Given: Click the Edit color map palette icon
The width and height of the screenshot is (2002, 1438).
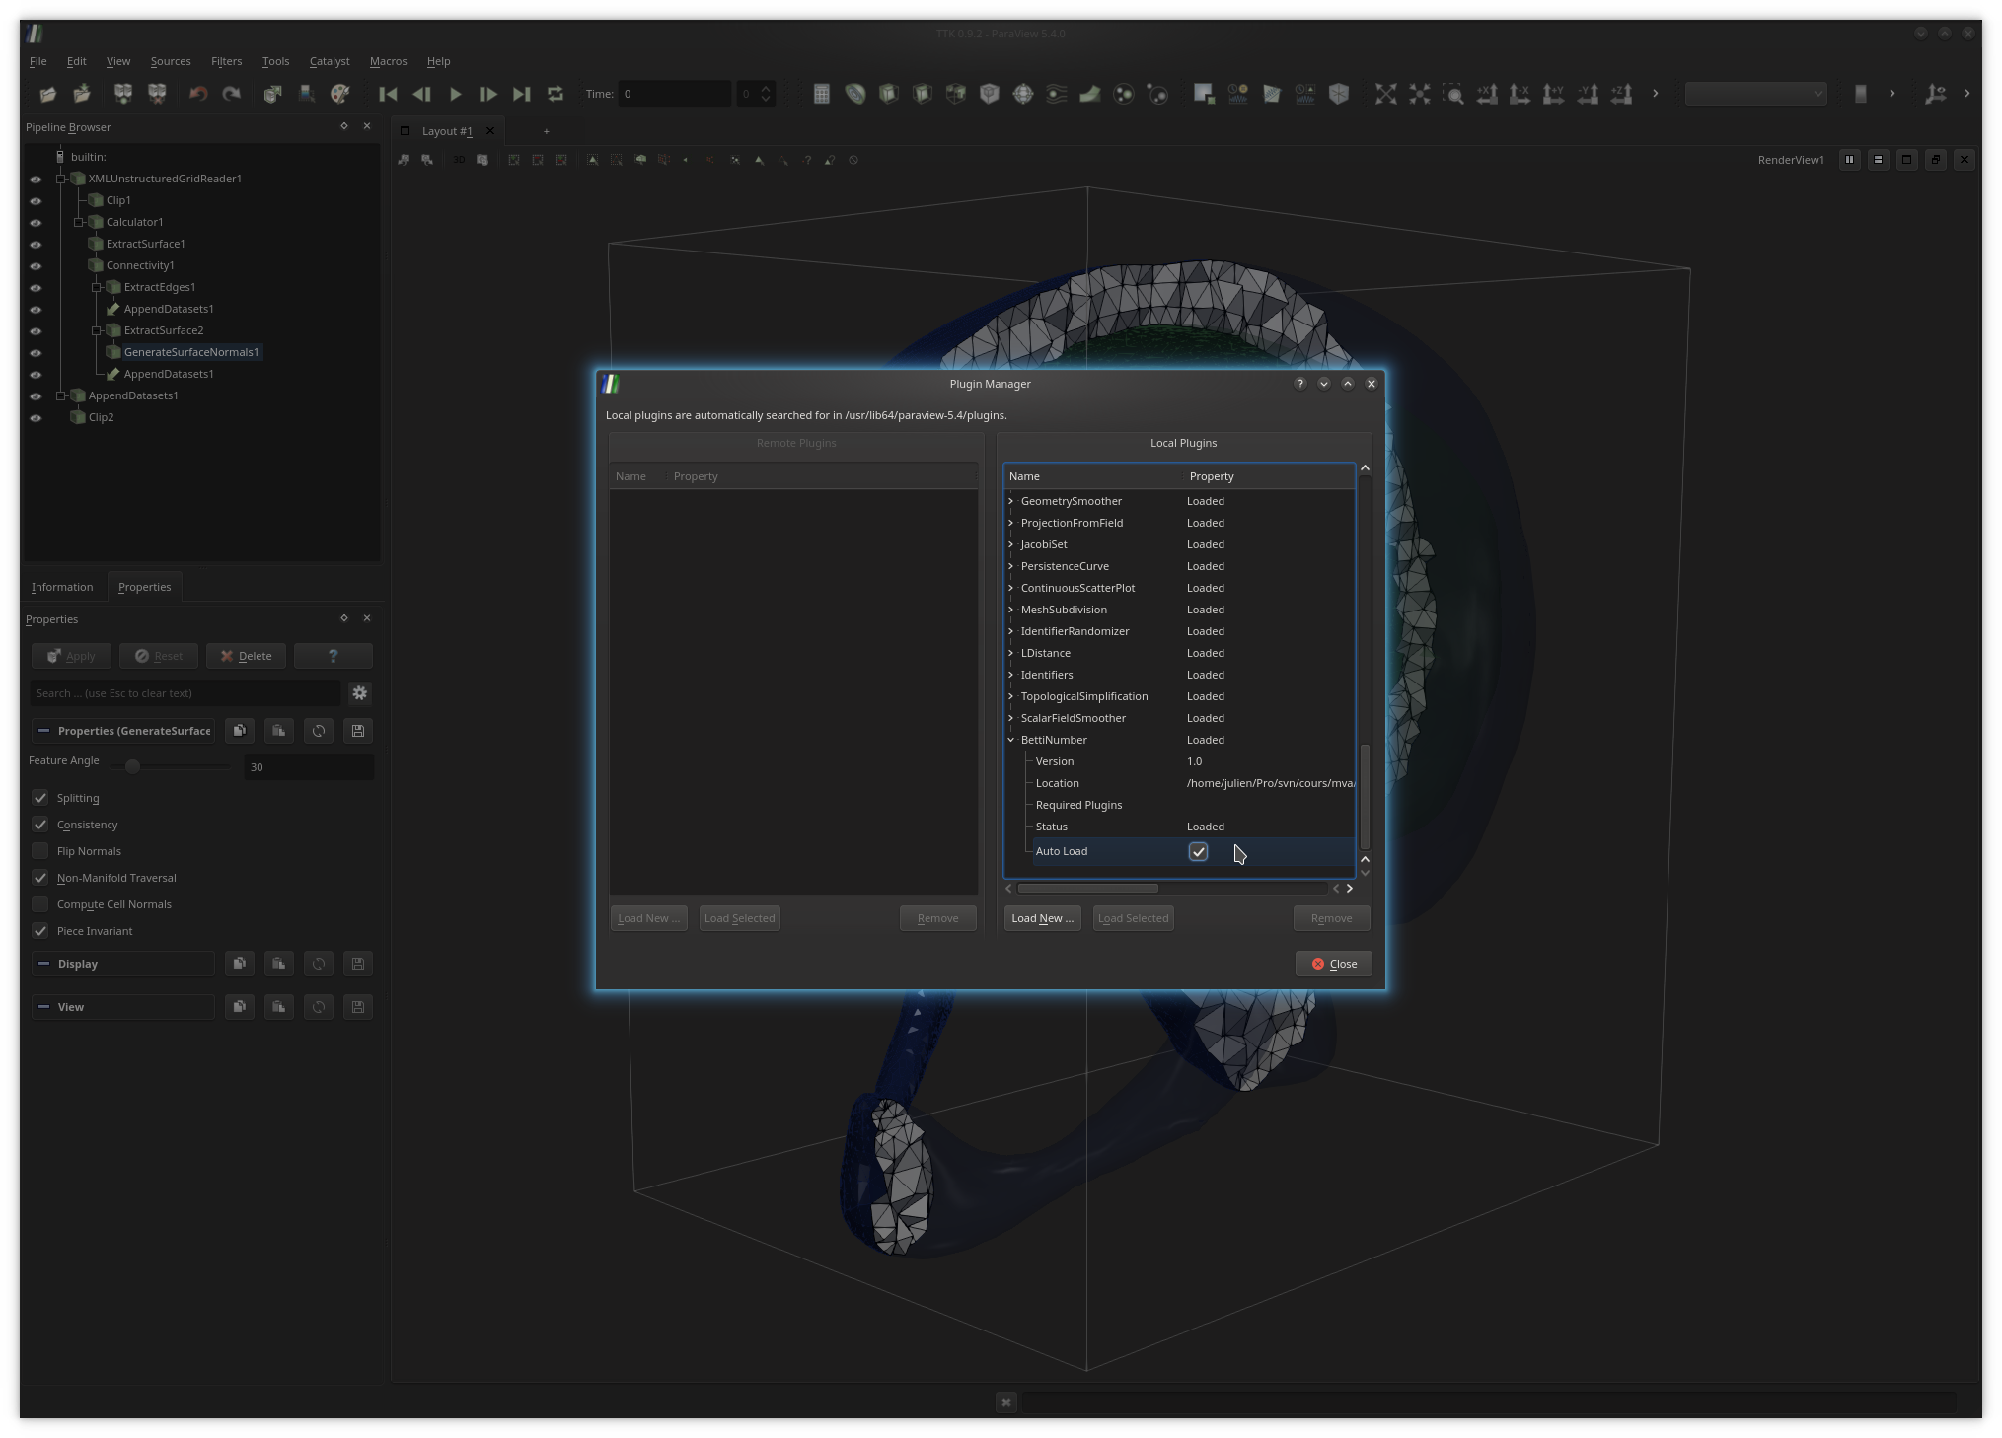Looking at the screenshot, I should coord(340,94).
